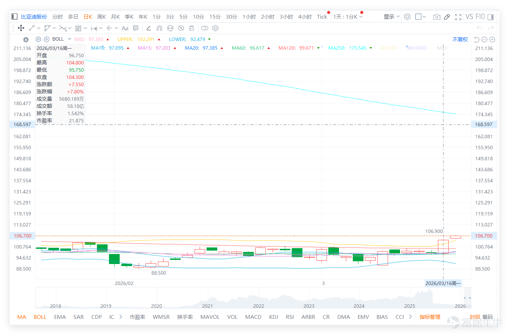Select the range measurement tool

click(x=94, y=28)
